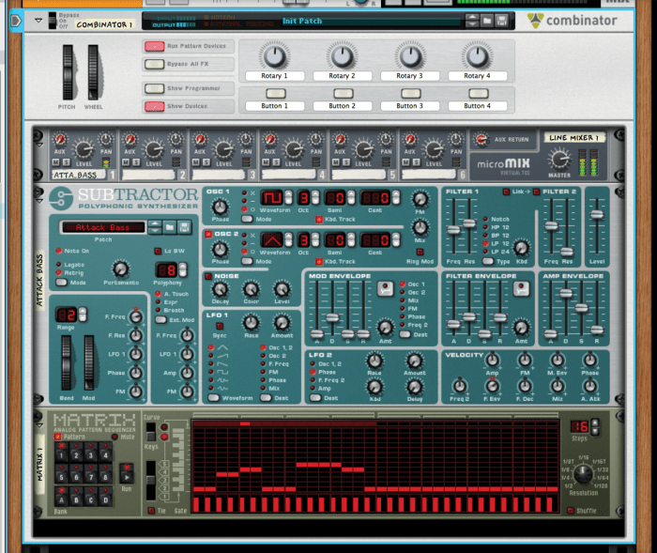This screenshot has width=657, height=553.
Task: Adjust the pitch bend Range spinner
Action: tap(83, 315)
